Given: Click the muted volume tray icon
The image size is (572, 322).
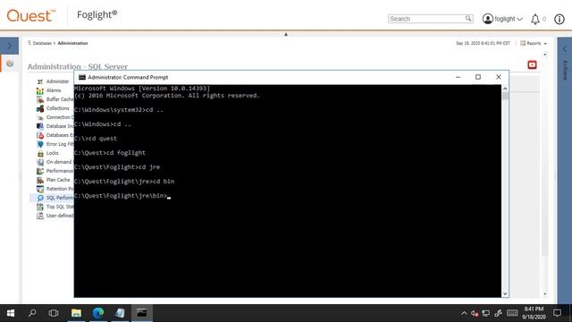Looking at the screenshot, I should [x=475, y=313].
